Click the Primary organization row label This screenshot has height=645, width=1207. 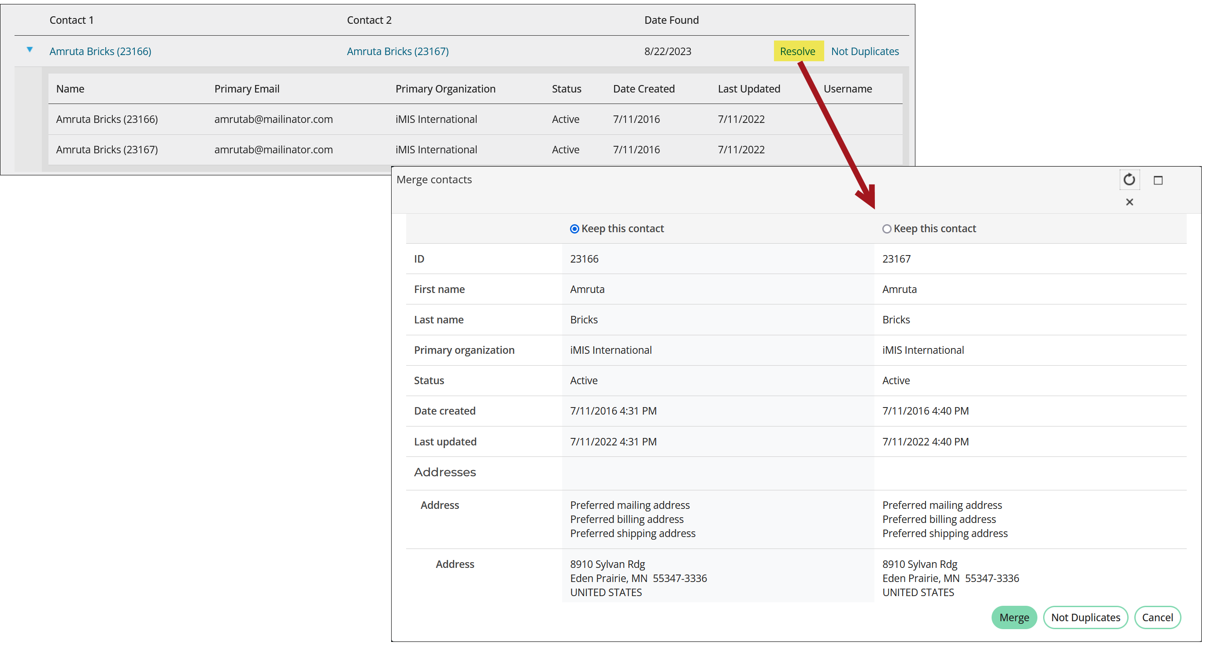point(464,350)
